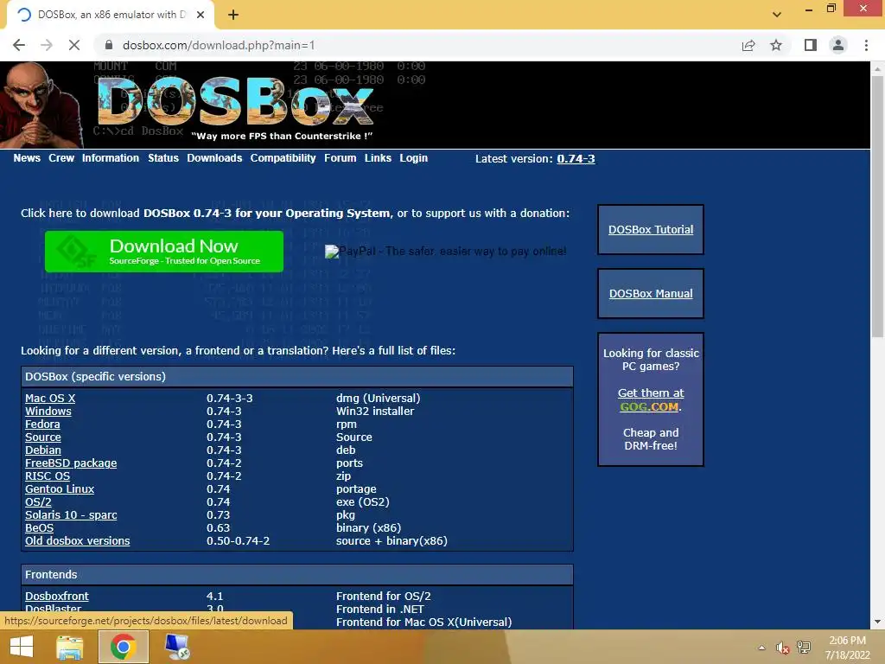Click the RISC OS link
Image resolution: width=885 pixels, height=664 pixels.
48,476
